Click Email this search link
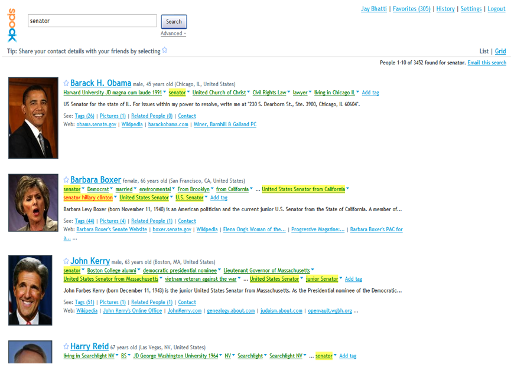This screenshot has width=511, height=374. [487, 63]
